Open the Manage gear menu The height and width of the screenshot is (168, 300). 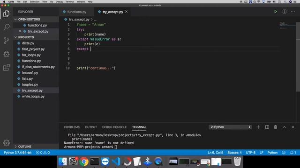pyautogui.click(x=6, y=143)
